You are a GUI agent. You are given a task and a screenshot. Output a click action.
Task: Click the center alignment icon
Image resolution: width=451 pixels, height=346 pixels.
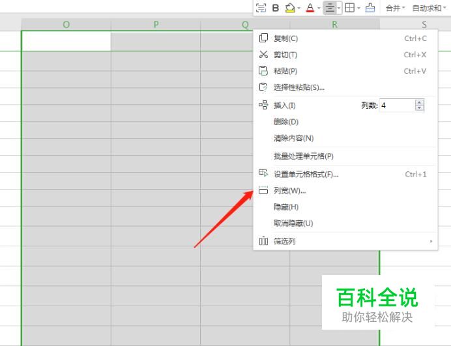(x=330, y=8)
